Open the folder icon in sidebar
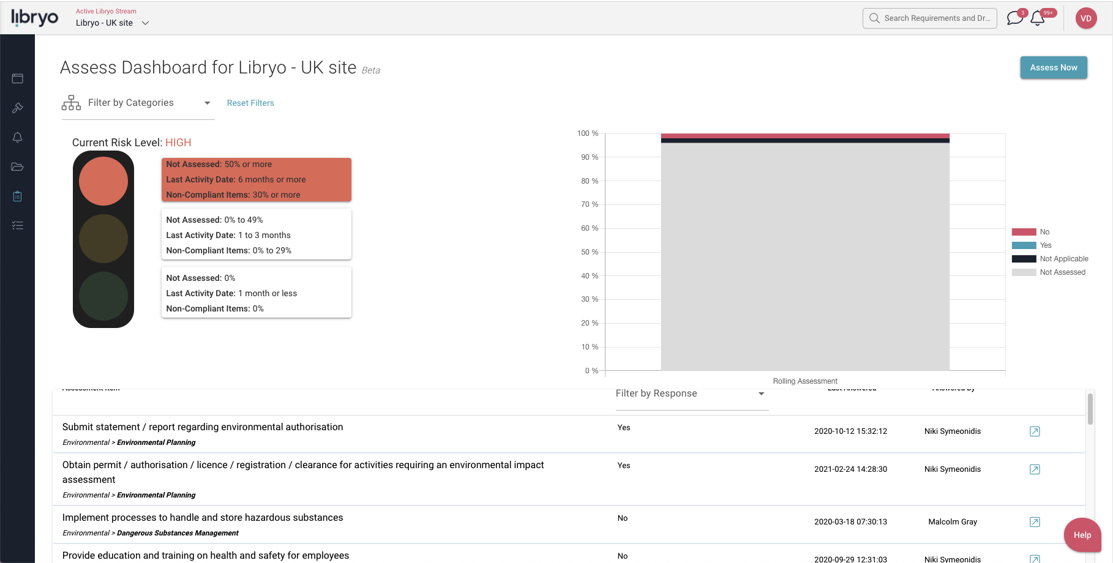Viewport: 1113px width, 563px height. (18, 166)
